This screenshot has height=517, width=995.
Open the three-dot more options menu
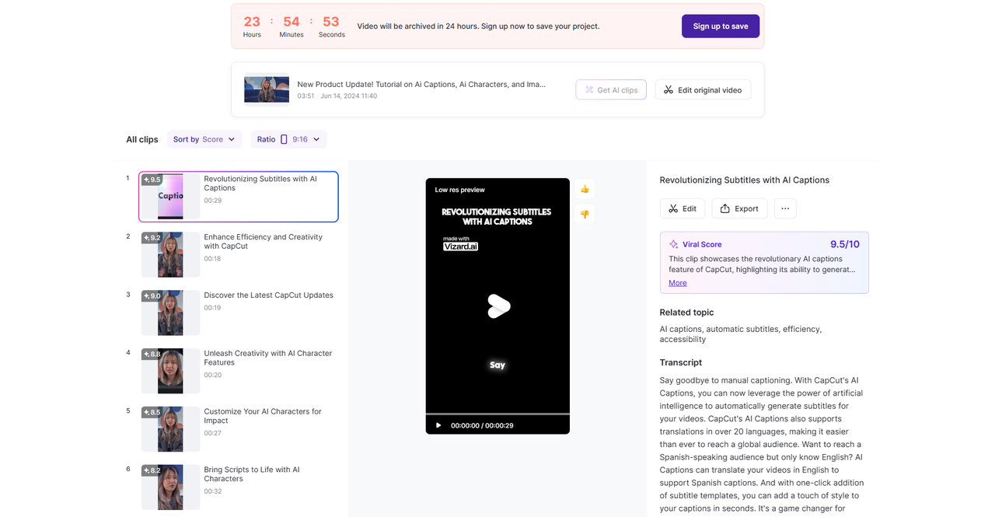(x=785, y=208)
